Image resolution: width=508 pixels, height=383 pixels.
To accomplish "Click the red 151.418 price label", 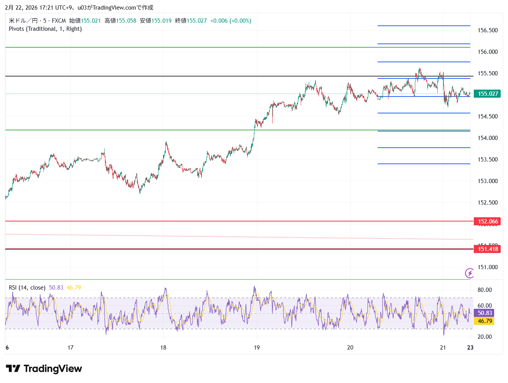I will coord(487,249).
